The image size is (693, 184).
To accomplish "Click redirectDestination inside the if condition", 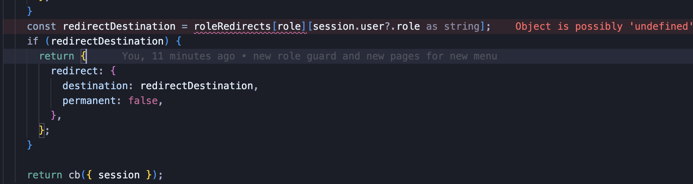I will tap(107, 41).
